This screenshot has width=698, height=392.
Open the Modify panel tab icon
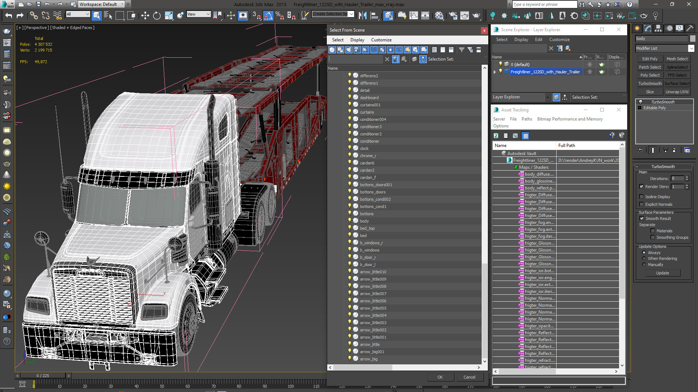click(647, 28)
